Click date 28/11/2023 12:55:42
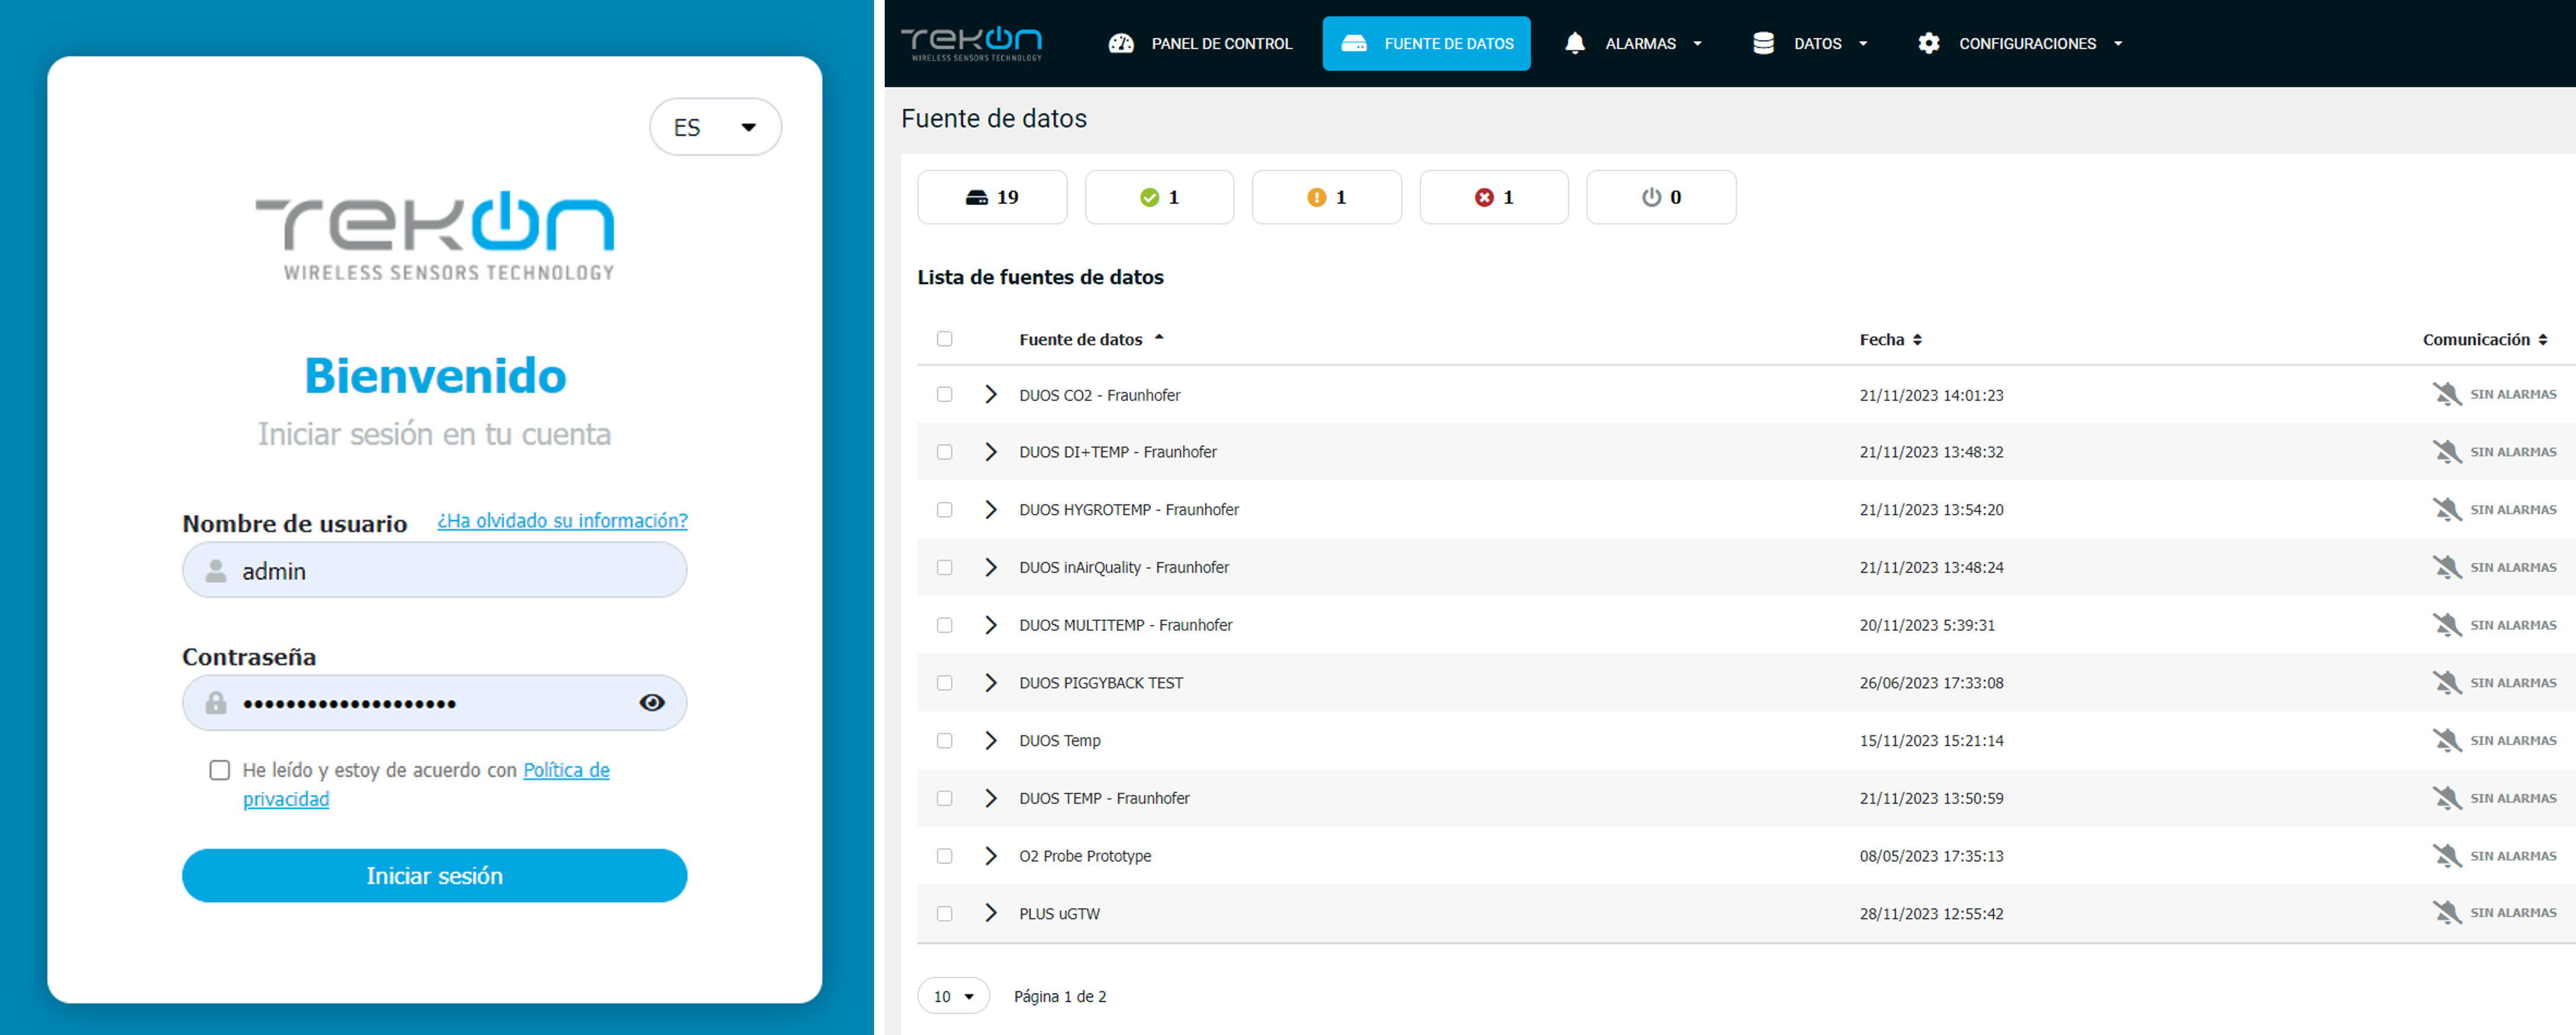This screenshot has height=1035, width=2576. [x=1931, y=914]
